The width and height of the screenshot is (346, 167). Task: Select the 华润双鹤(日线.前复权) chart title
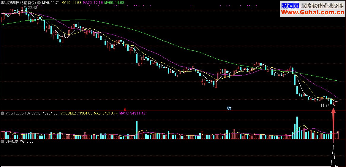coord(18,3)
